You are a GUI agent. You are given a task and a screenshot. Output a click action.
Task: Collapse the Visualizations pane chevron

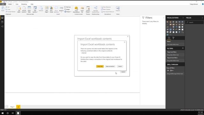click(x=183, y=18)
